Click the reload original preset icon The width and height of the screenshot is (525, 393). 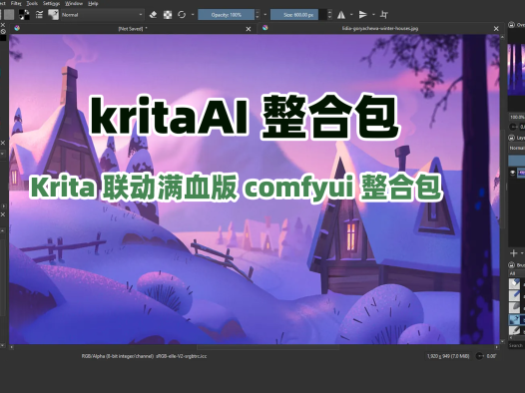[x=182, y=15]
